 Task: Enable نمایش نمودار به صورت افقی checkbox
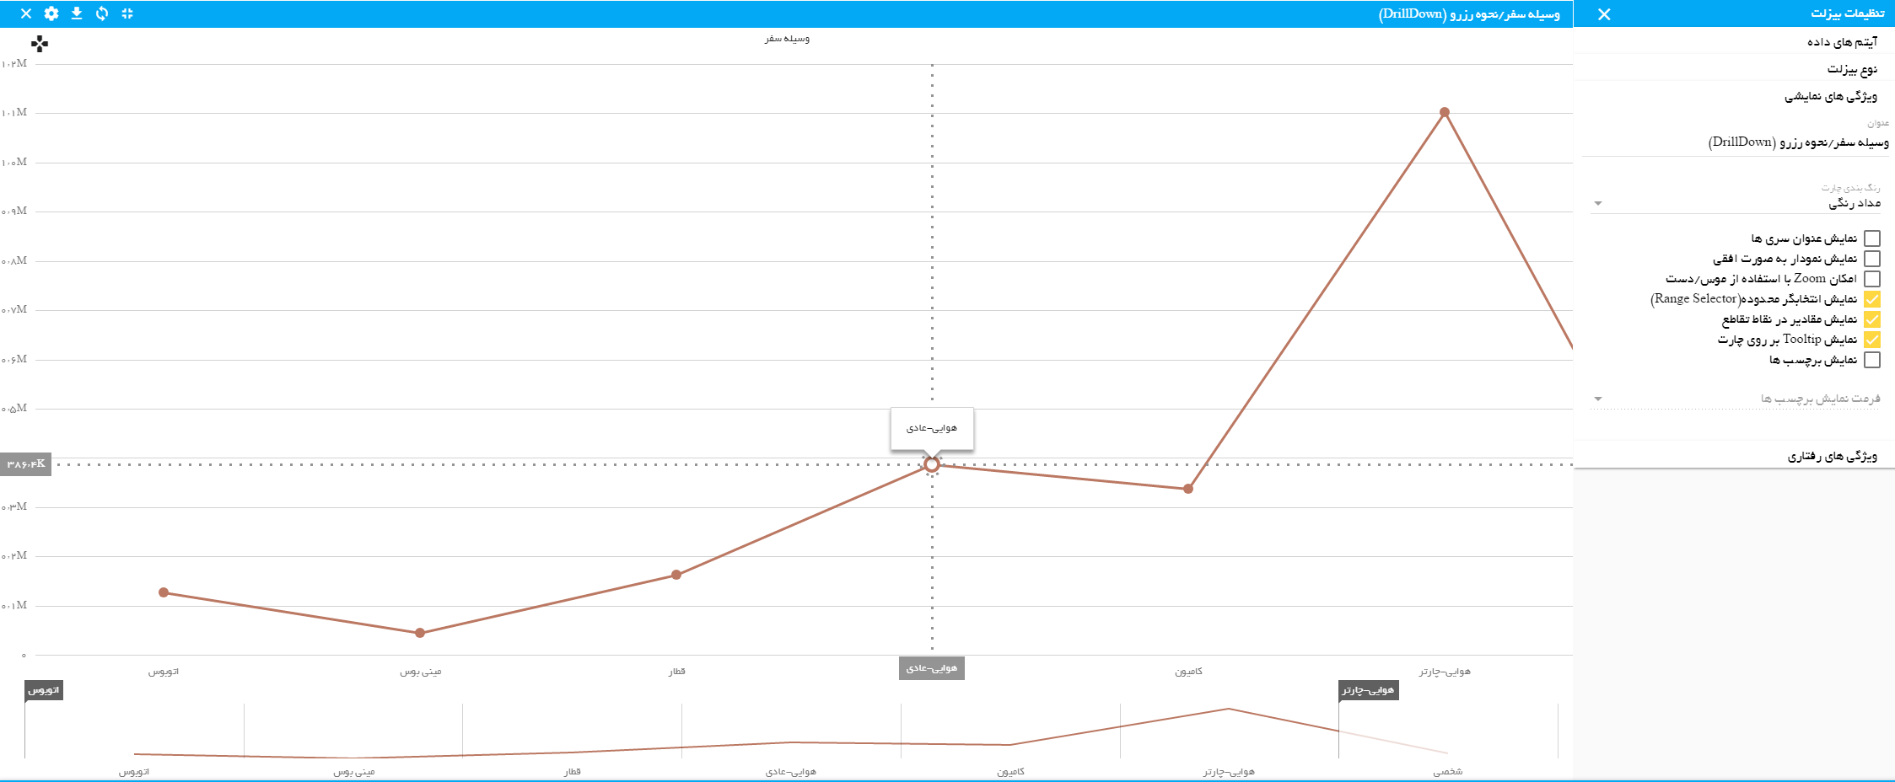pos(1872,259)
